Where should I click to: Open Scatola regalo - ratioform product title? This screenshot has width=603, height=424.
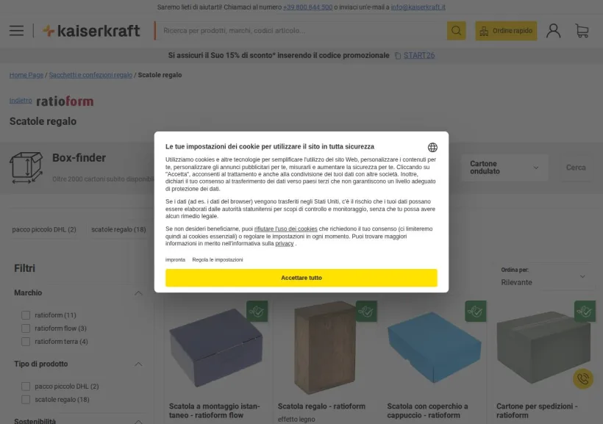coord(321,406)
